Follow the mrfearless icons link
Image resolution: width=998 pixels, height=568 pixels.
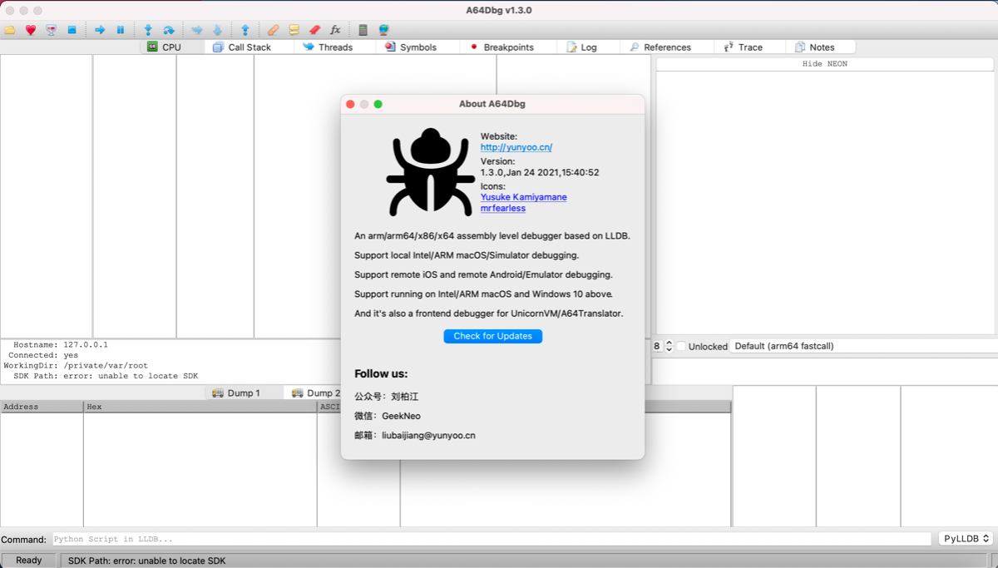point(503,208)
